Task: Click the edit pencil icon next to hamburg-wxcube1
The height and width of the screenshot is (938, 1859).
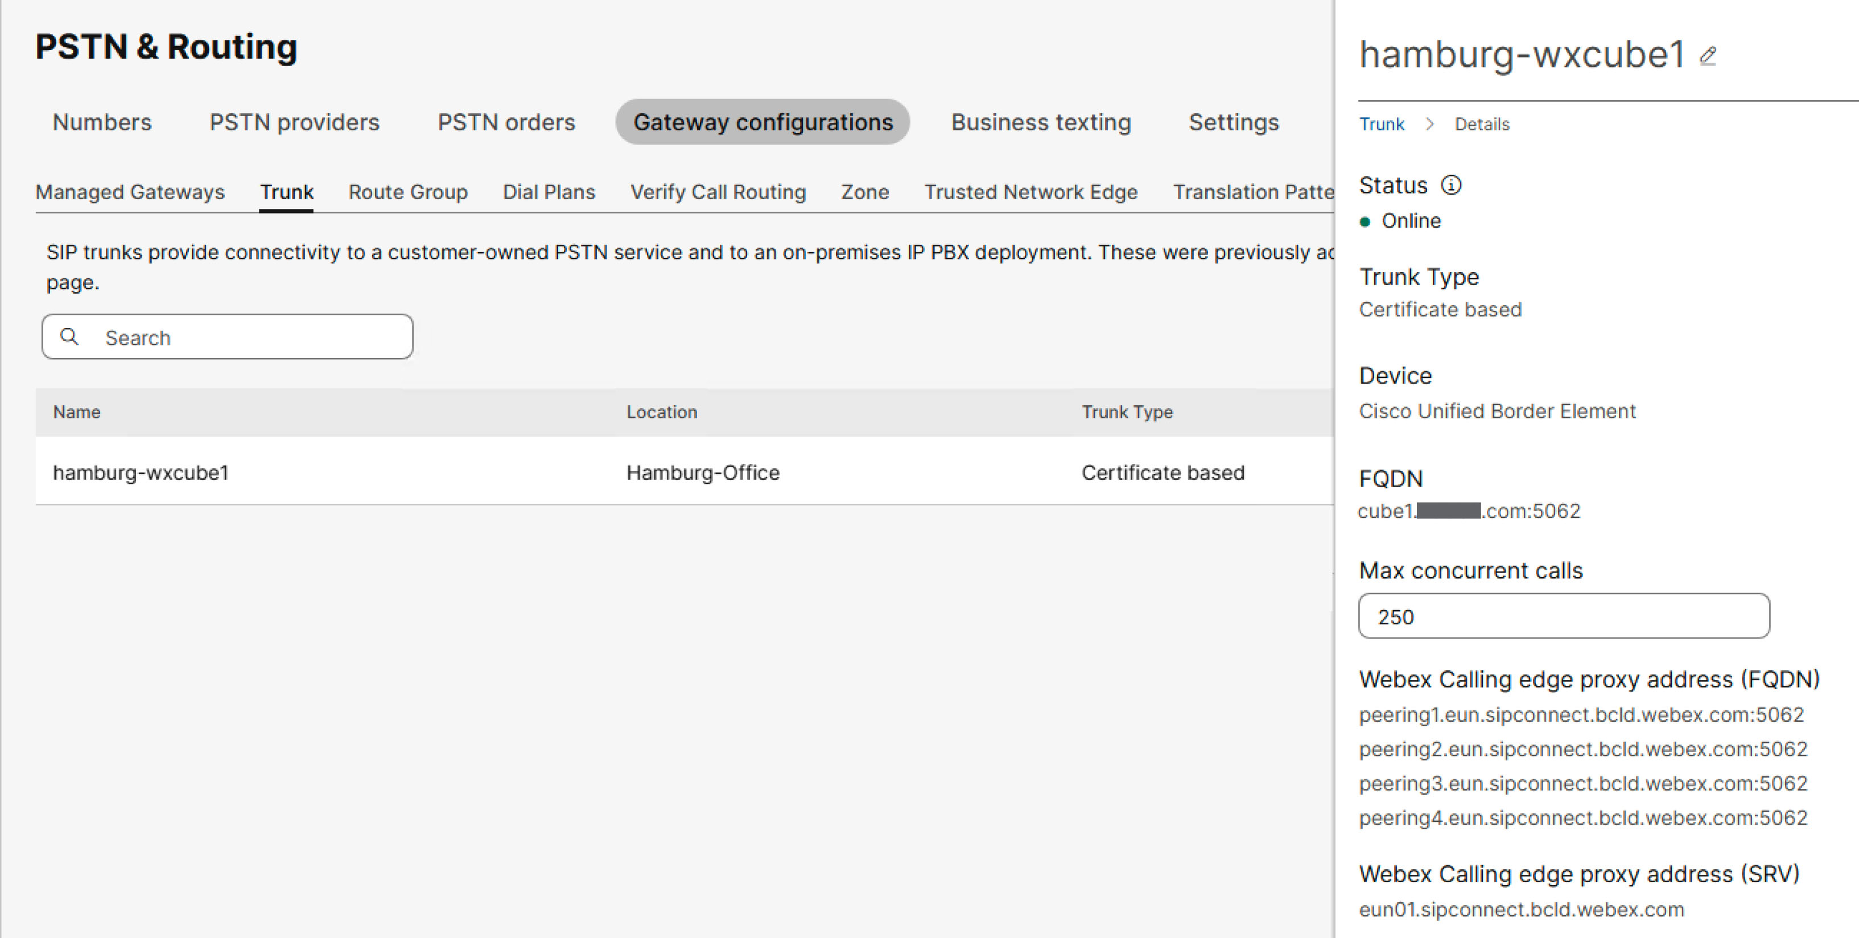Action: click(1708, 55)
